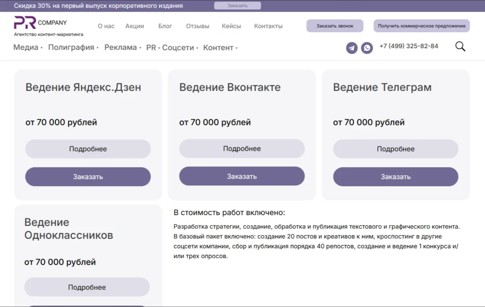Viewport: 485px width, 307px height.
Task: Click the PR Company logo
Action: pyautogui.click(x=41, y=23)
